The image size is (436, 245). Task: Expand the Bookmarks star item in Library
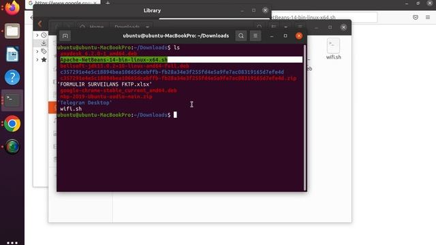coord(37,59)
